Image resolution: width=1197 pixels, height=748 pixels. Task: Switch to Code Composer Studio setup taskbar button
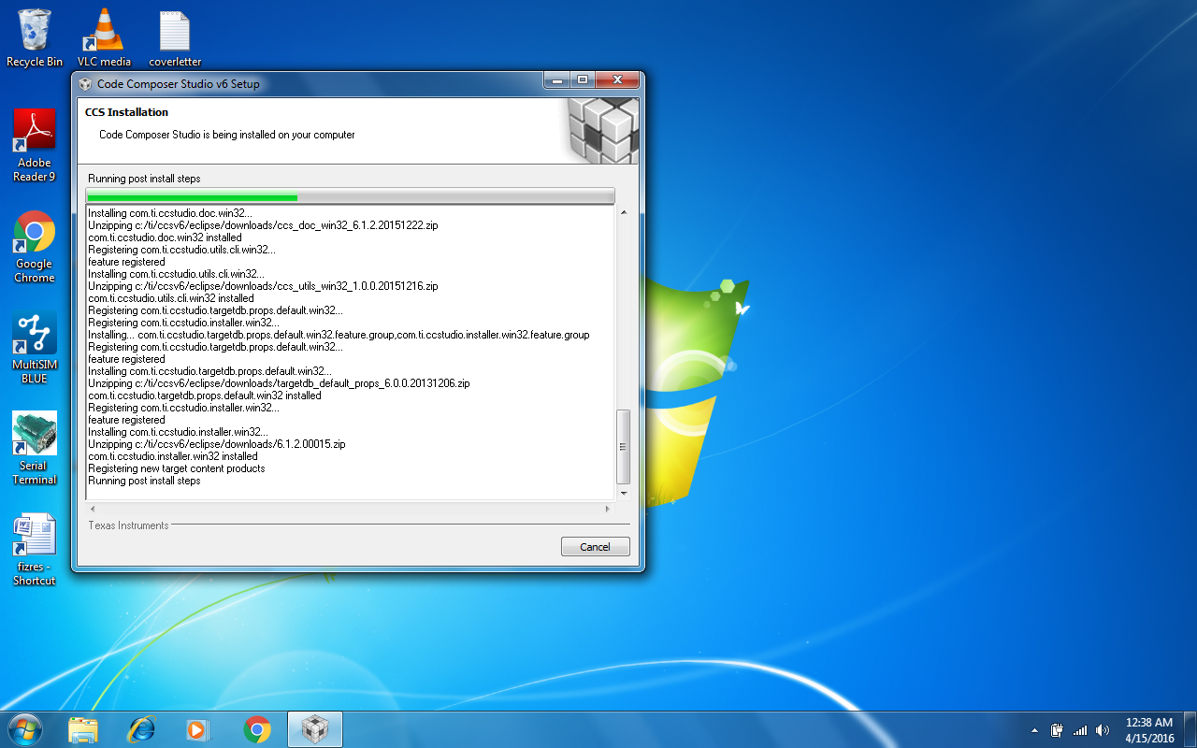(x=315, y=729)
